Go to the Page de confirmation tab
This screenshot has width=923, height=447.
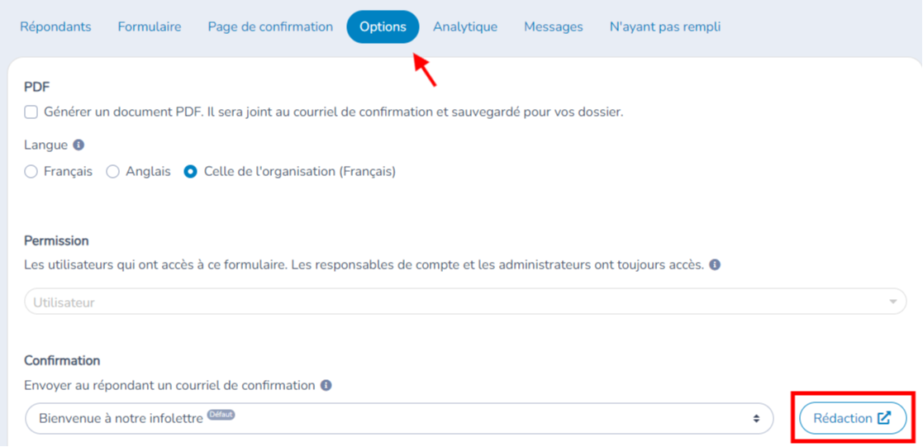270,27
